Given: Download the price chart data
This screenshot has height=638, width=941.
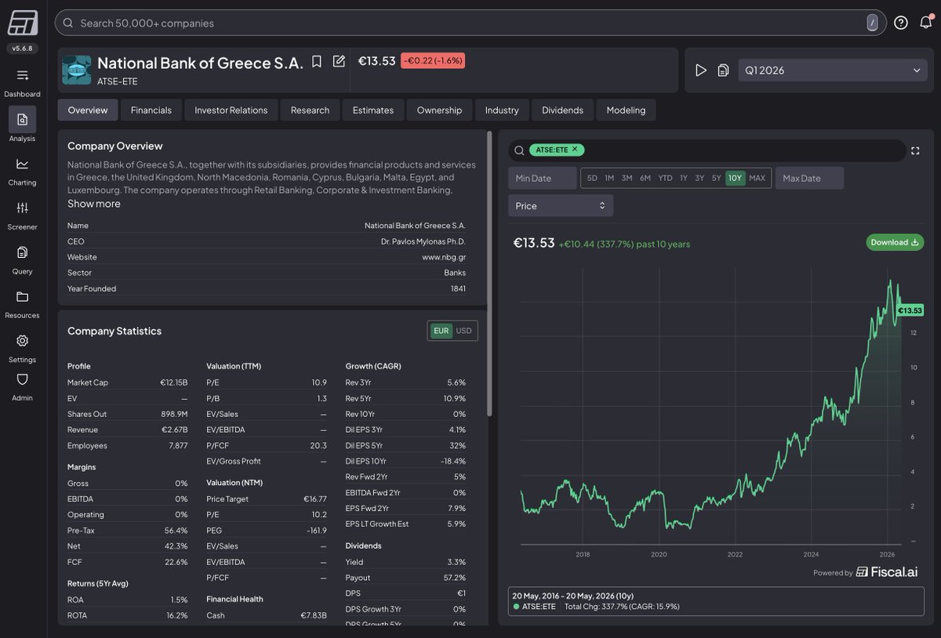Looking at the screenshot, I should (895, 242).
